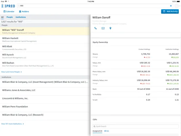The image size is (181, 136).
Task: Switch to the Institutions tab
Action: pos(21,17)
